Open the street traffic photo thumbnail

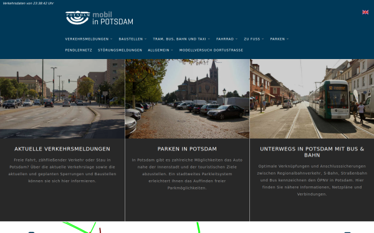pyautogui.click(x=62, y=99)
